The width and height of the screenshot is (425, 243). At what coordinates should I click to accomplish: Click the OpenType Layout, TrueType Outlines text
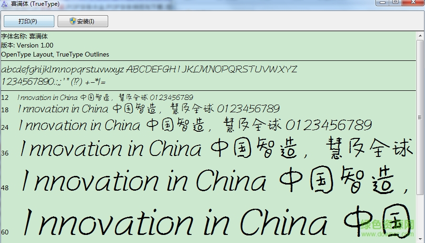pos(55,54)
